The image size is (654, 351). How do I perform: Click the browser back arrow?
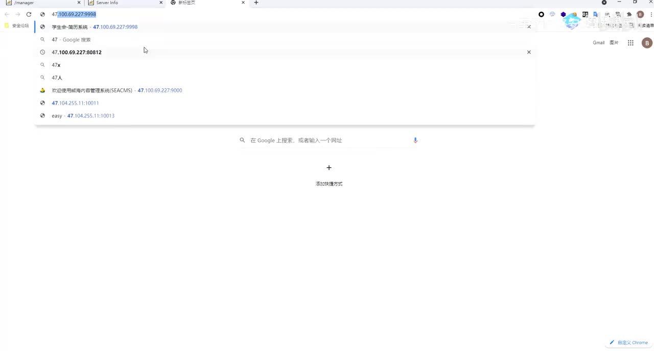click(7, 14)
